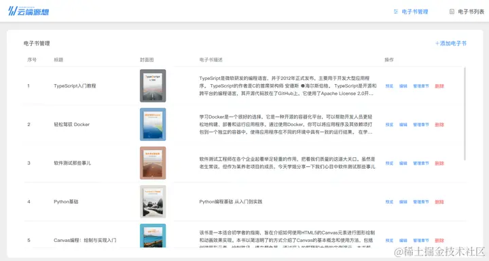The height and width of the screenshot is (261, 489).
Task: Open the Canvas编程 cover image
Action: (x=153, y=236)
